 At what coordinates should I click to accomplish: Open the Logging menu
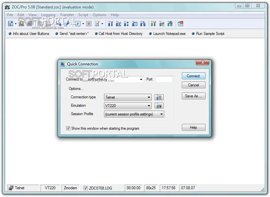pos(48,15)
